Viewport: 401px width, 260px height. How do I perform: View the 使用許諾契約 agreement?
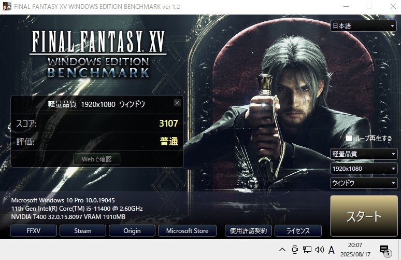click(248, 231)
